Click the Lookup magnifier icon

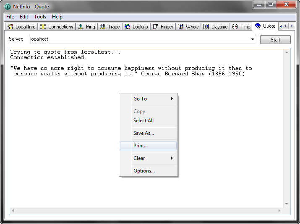(127, 27)
